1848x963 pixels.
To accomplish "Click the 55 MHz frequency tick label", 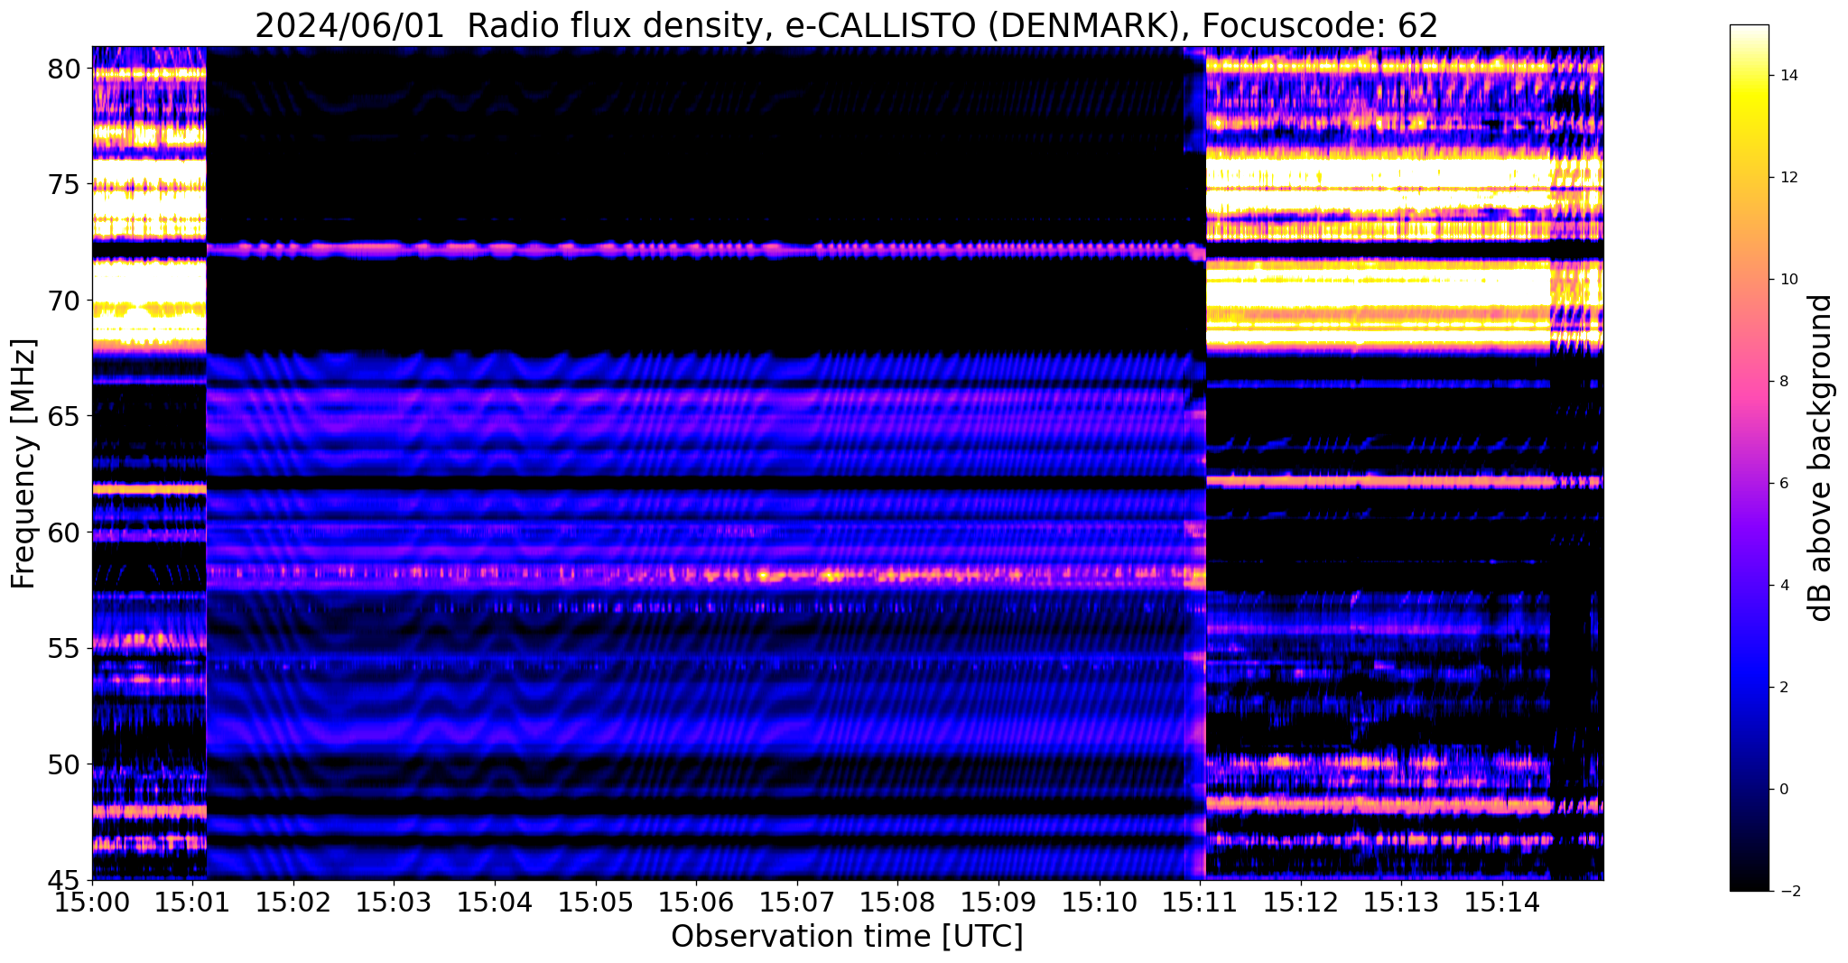I will [65, 648].
